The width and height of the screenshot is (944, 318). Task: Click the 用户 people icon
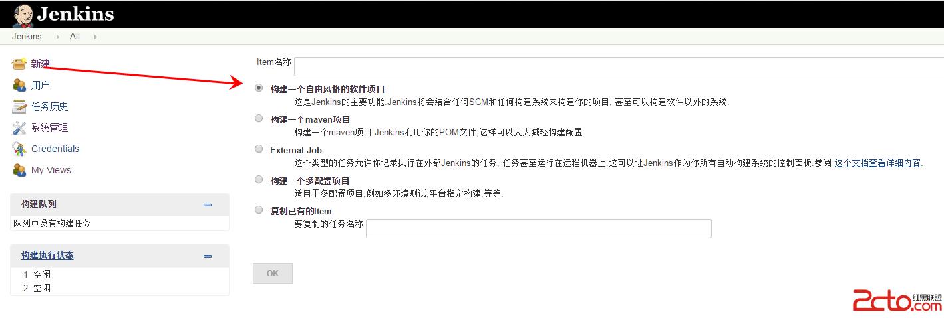click(x=19, y=85)
